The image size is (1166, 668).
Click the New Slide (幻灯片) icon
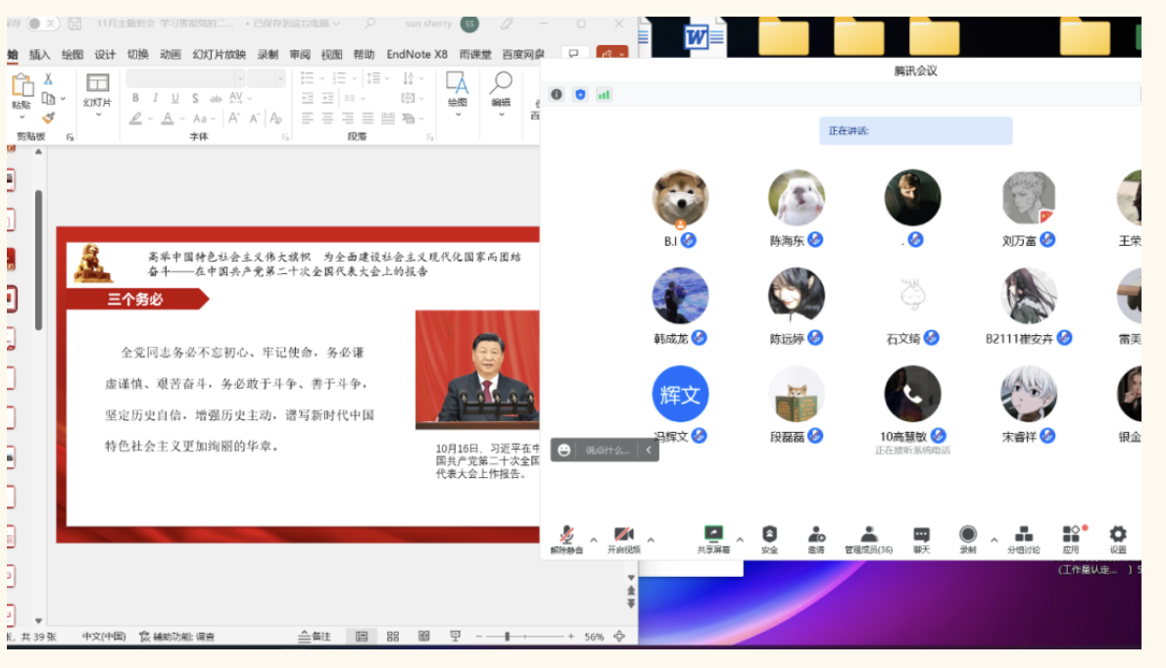pyautogui.click(x=97, y=82)
